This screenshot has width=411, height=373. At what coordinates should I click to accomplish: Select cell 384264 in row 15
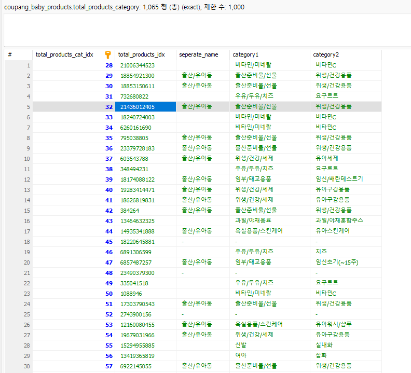click(145, 211)
